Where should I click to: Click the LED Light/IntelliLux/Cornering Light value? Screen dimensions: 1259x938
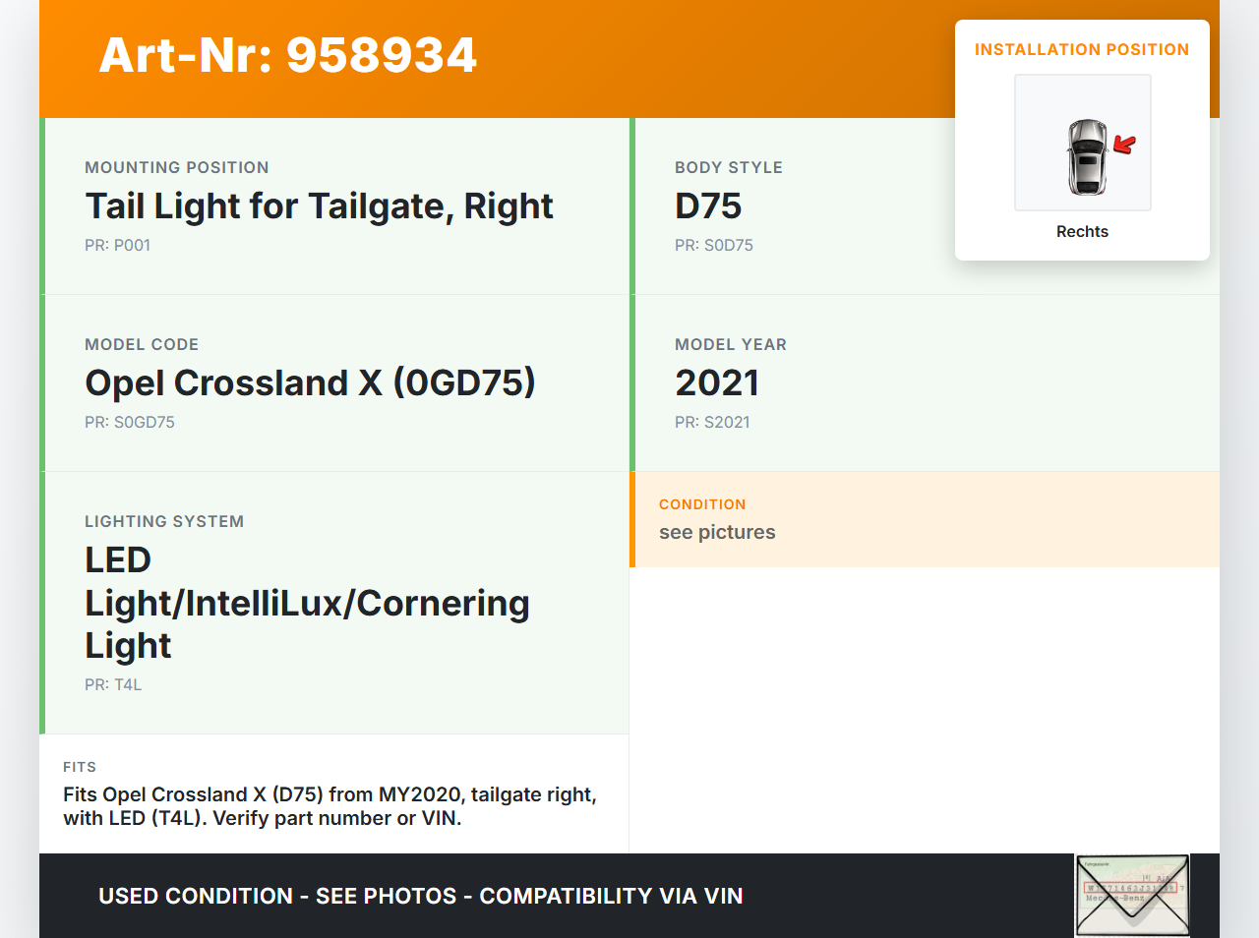307,603
